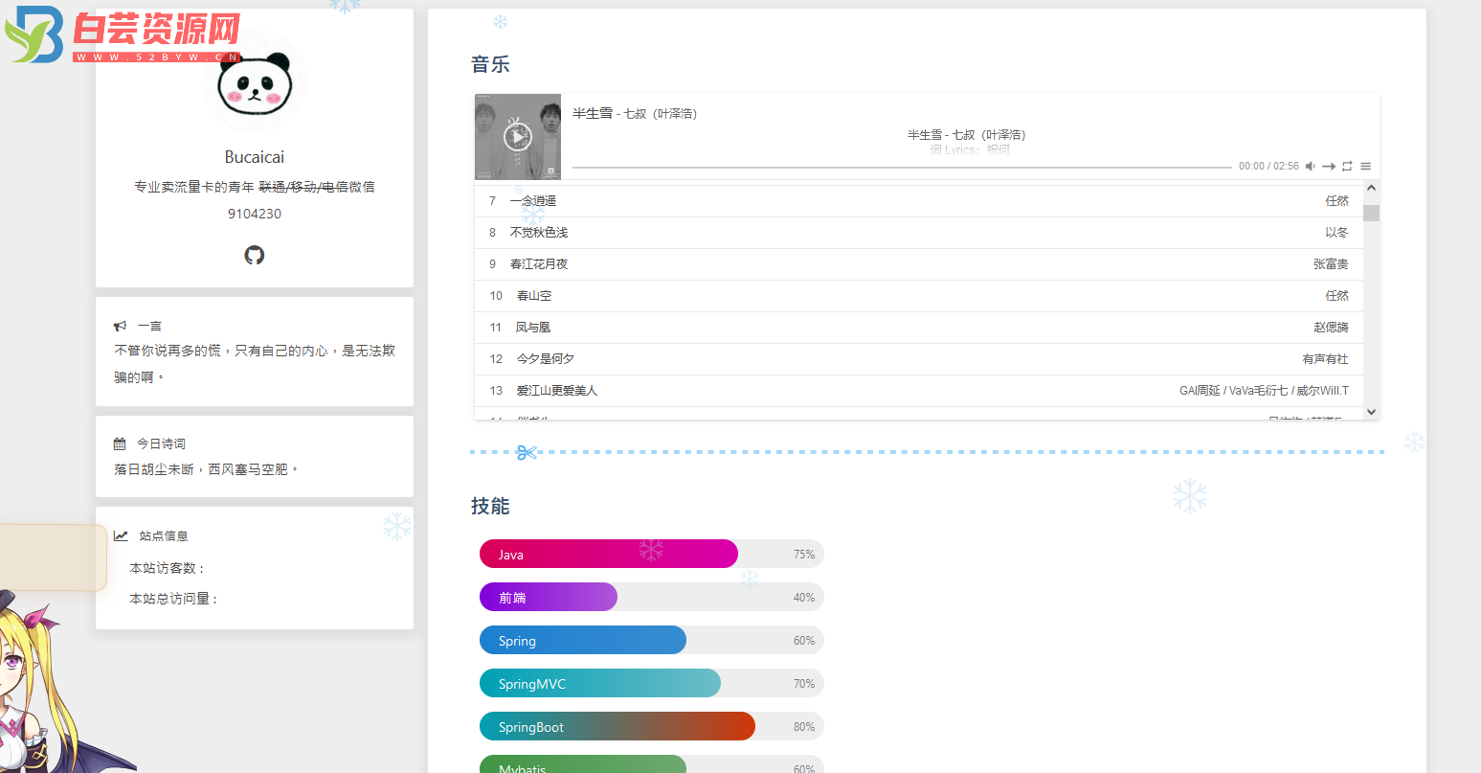The height and width of the screenshot is (773, 1481).
Task: Click the playlist scrollbar up arrow
Action: (x=1371, y=189)
